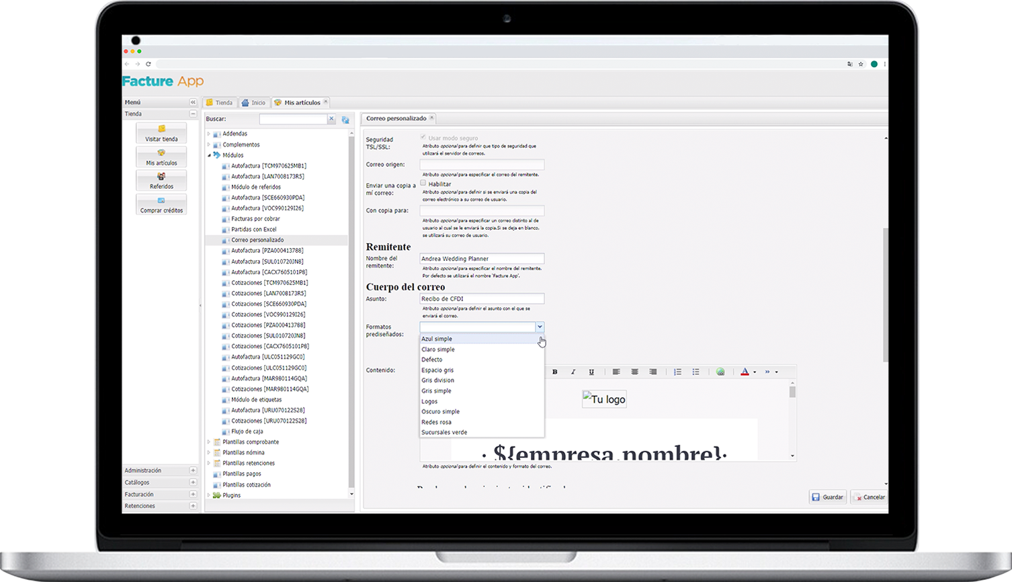Toggle italic text in content editor
The width and height of the screenshot is (1012, 582).
pyautogui.click(x=573, y=372)
